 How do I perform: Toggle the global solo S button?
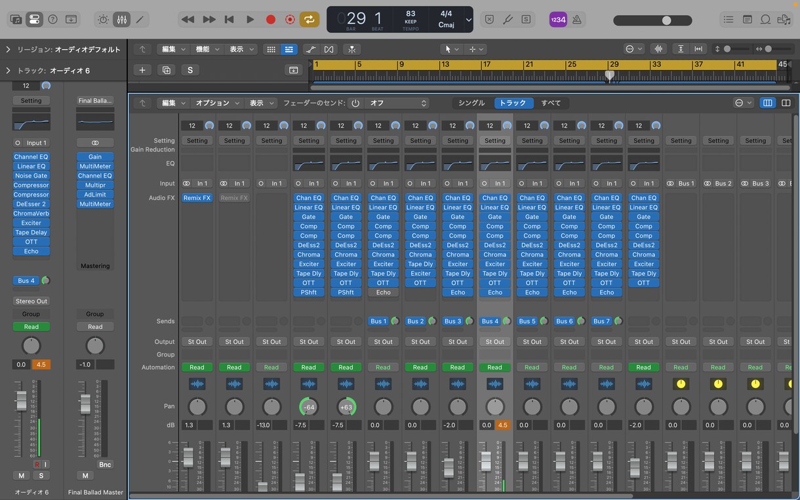point(190,70)
